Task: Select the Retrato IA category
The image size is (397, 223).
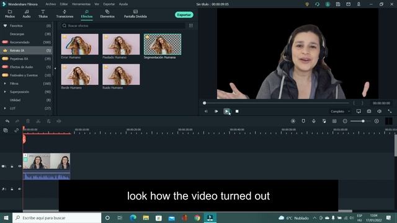Action: pyautogui.click(x=26, y=51)
